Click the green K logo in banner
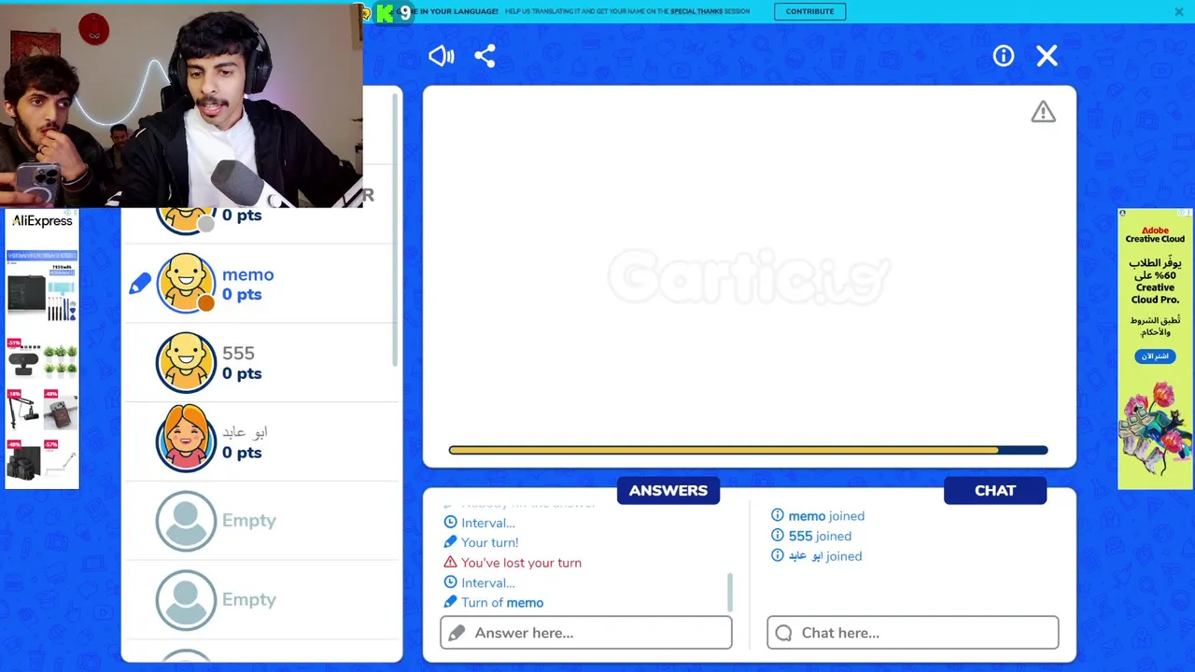The width and height of the screenshot is (1195, 672). (x=385, y=12)
